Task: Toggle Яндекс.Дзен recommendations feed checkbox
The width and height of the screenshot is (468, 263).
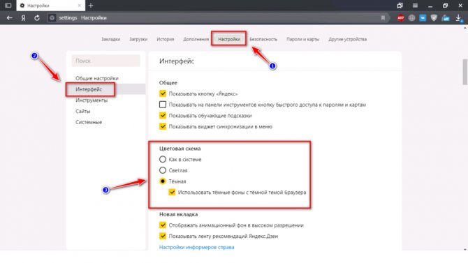Action: [x=163, y=236]
